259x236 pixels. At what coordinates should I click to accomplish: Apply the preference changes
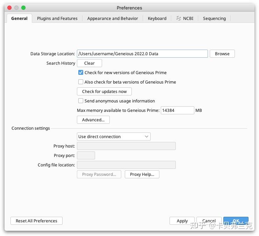(x=182, y=221)
